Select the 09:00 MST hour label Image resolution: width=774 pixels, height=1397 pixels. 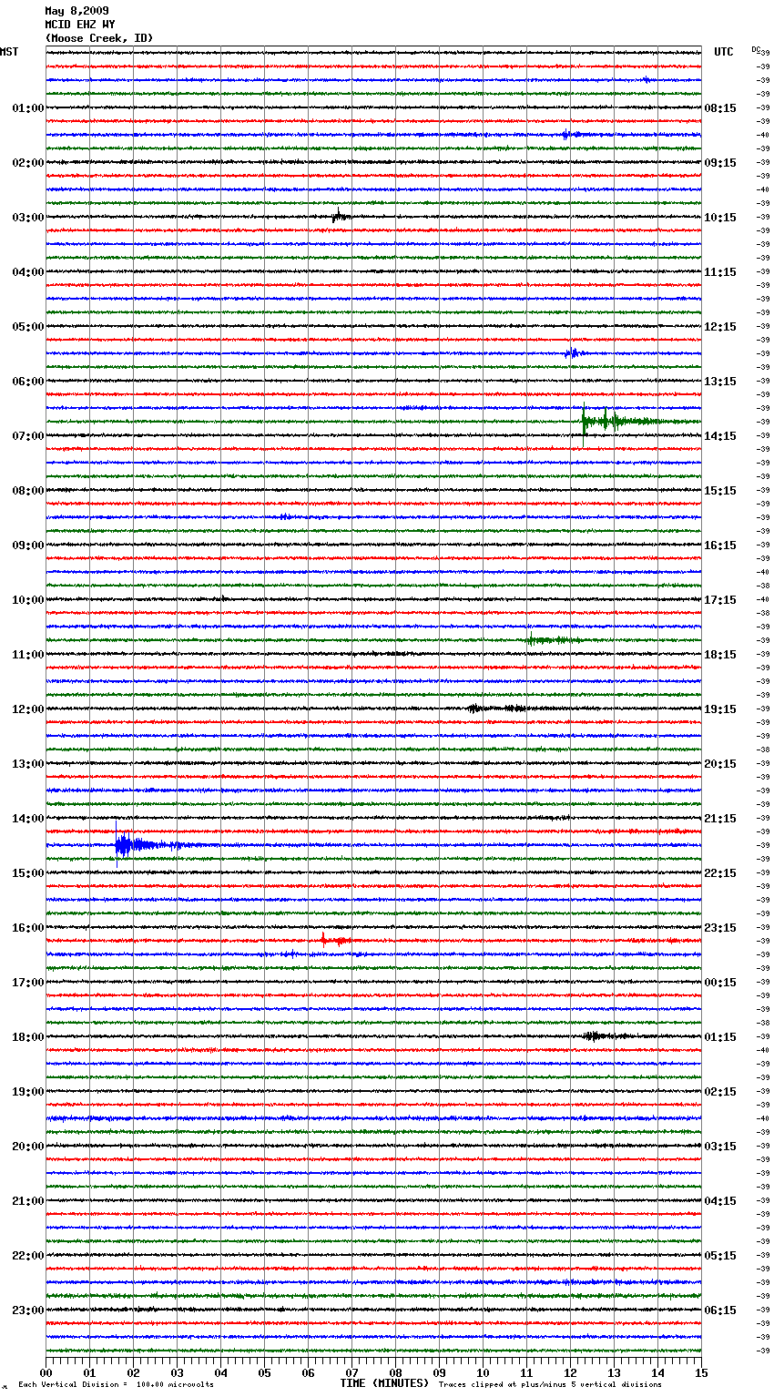[x=28, y=546]
